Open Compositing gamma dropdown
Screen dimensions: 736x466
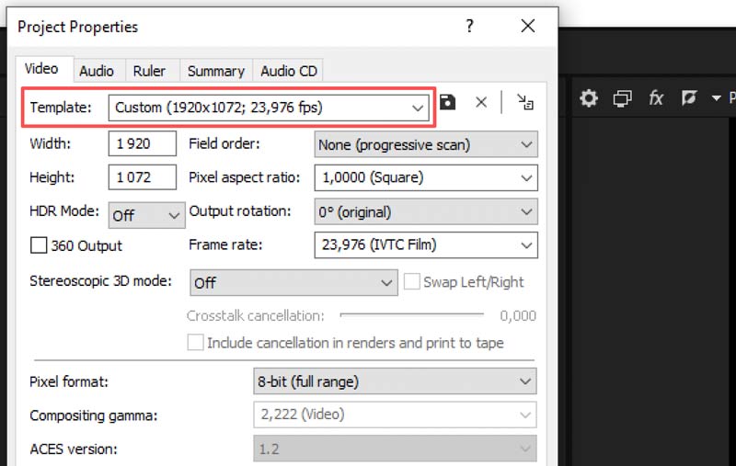tap(395, 415)
